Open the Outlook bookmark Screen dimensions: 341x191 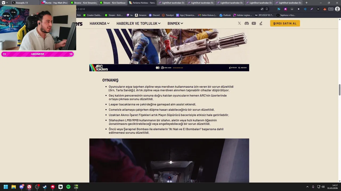(x=225, y=15)
